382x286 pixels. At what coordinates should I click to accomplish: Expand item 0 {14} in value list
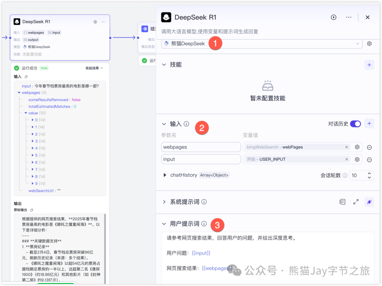point(33,120)
